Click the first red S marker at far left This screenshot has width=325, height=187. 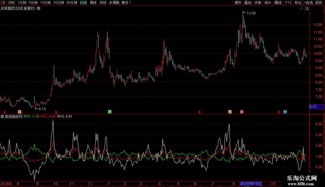coord(5,112)
